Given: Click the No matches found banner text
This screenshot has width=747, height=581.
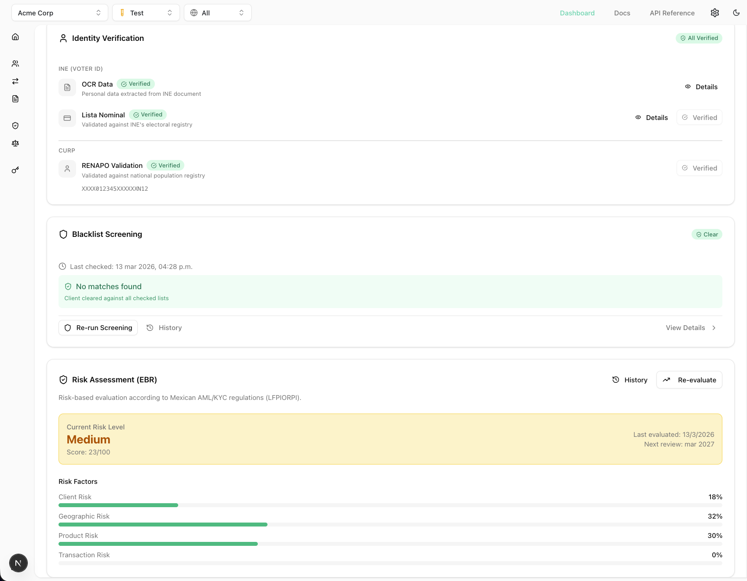Looking at the screenshot, I should click(109, 287).
